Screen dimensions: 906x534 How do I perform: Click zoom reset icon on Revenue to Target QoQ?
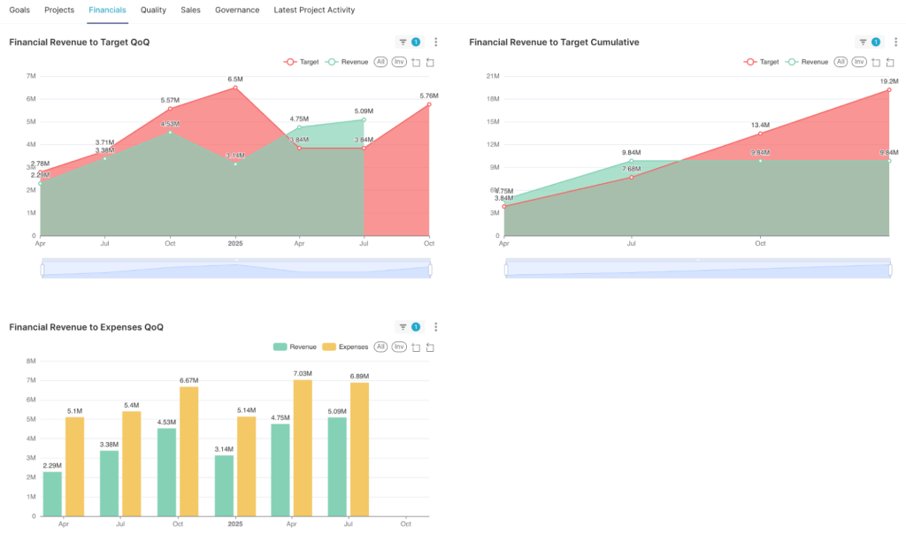(x=430, y=62)
